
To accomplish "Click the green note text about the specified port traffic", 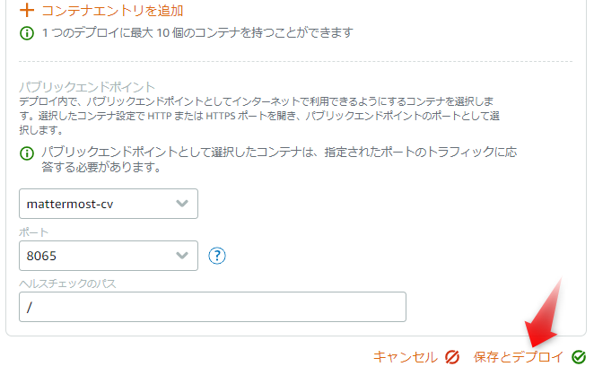I will (278, 160).
